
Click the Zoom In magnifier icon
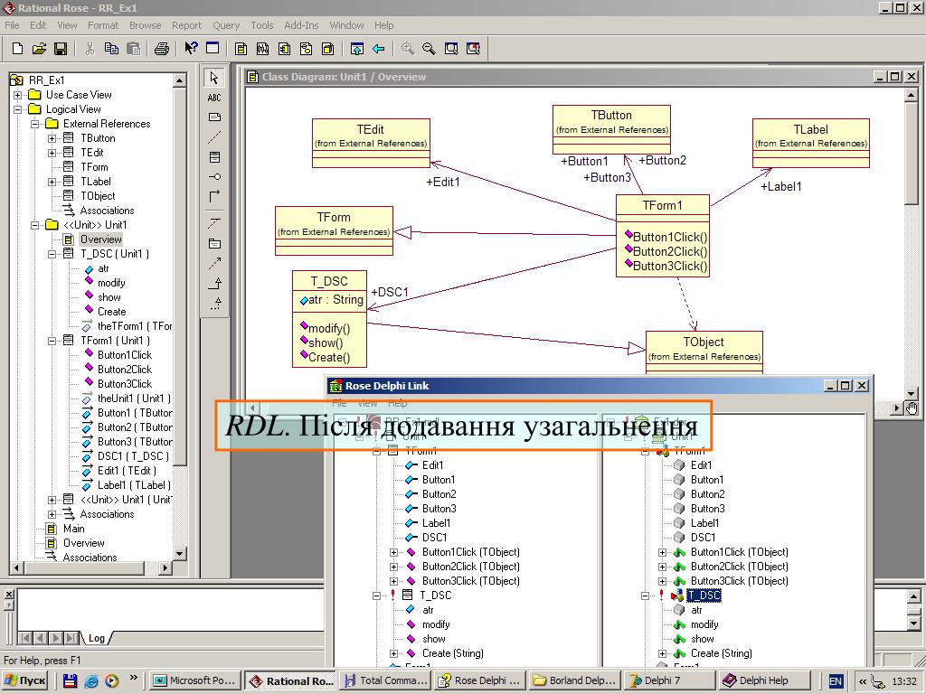408,49
